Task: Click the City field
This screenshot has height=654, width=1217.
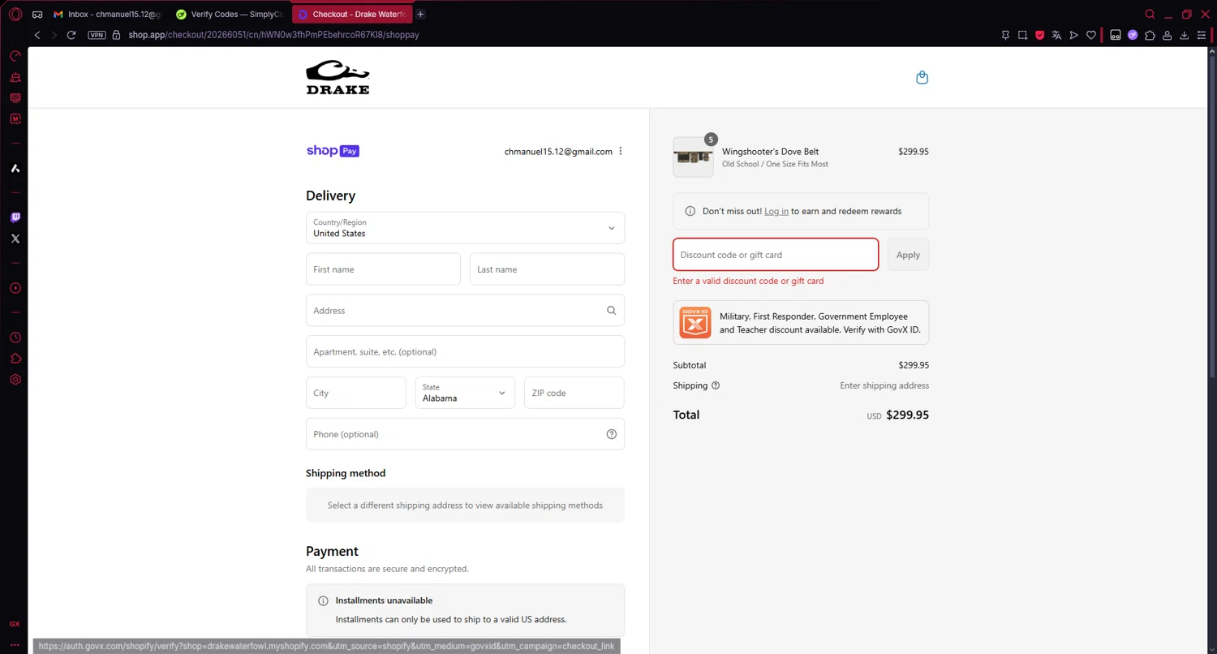Action: 355,393
